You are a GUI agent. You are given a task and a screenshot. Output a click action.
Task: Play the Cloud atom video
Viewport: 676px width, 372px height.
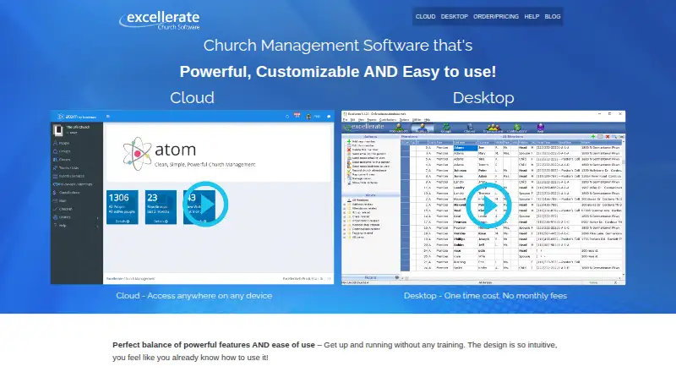(x=205, y=204)
